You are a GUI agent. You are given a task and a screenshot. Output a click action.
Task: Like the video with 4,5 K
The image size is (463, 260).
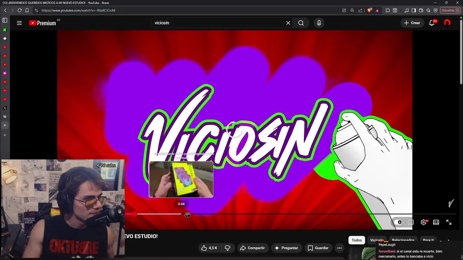209,248
